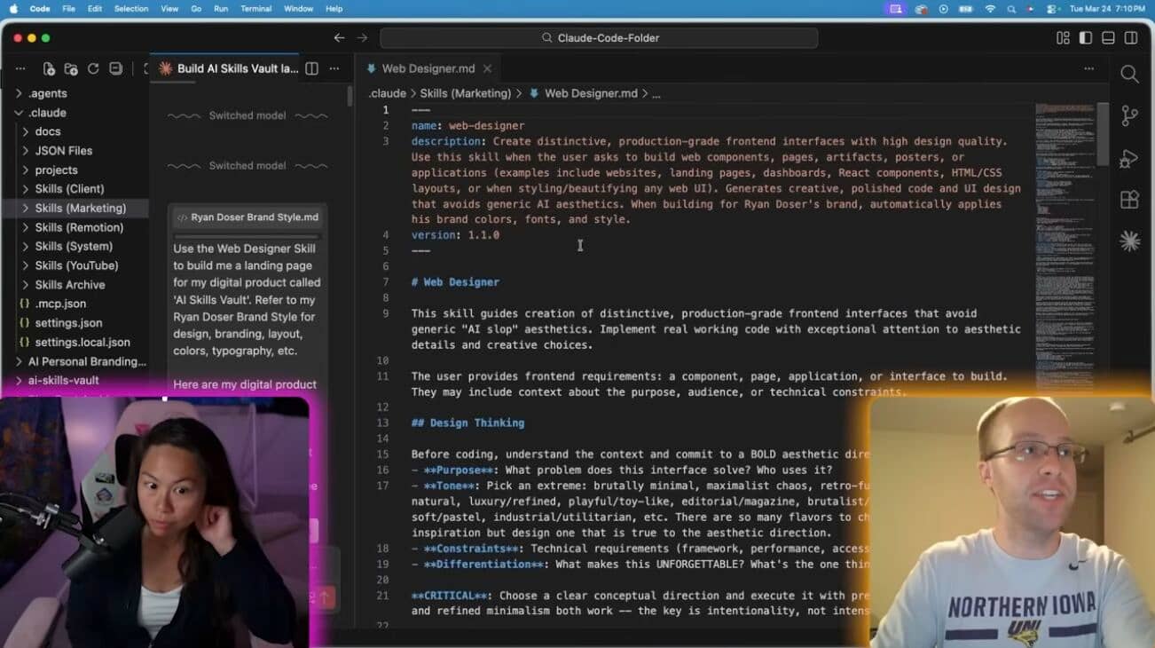Expand the Skills (YouTube) folder
1155x648 pixels.
click(x=76, y=265)
